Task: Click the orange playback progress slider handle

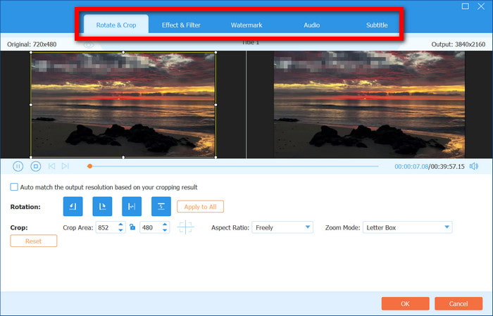Action: 89,166
